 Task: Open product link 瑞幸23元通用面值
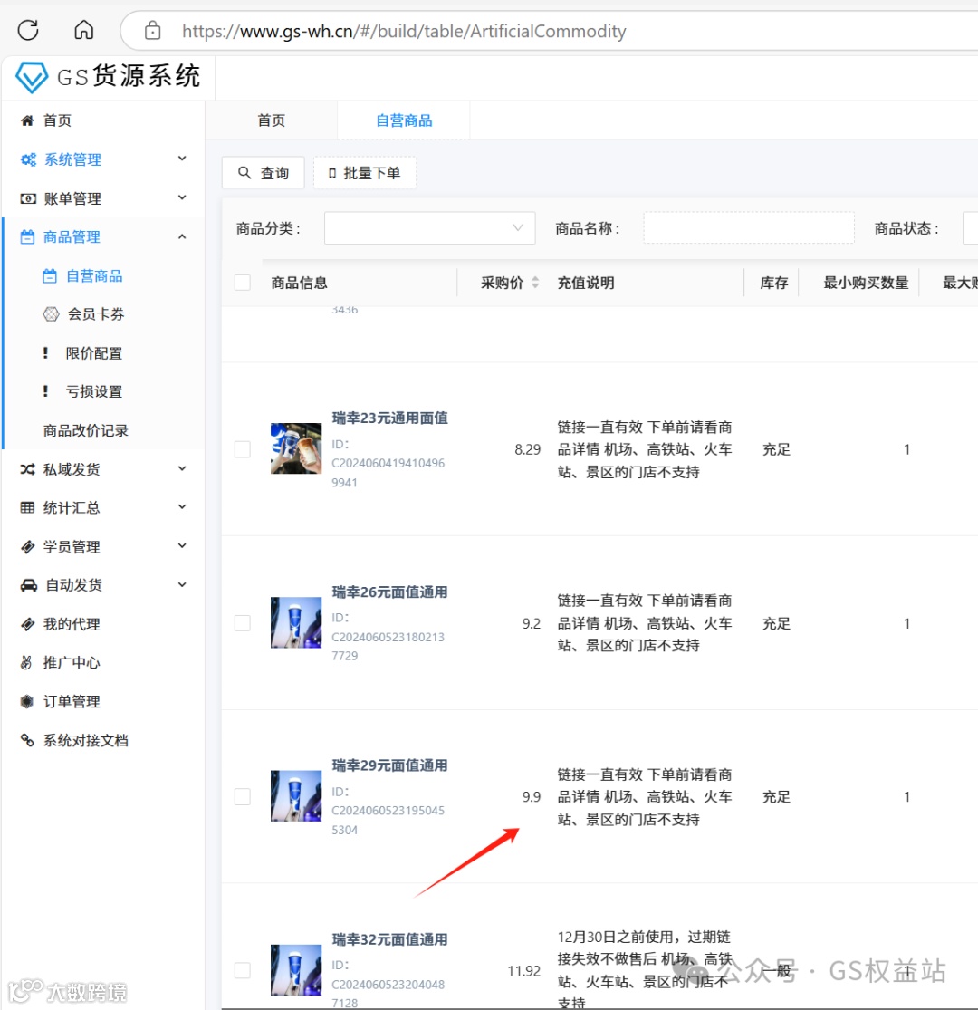389,418
